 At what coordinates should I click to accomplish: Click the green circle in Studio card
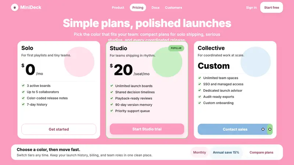(x=167, y=62)
